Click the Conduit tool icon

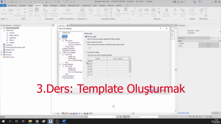pos(146,11)
